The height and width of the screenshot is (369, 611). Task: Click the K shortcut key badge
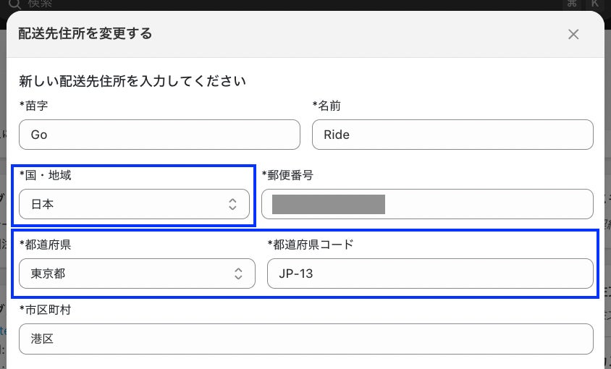(597, 4)
